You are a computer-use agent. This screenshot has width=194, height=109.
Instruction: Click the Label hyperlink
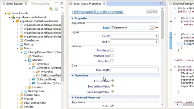[x=106, y=28]
